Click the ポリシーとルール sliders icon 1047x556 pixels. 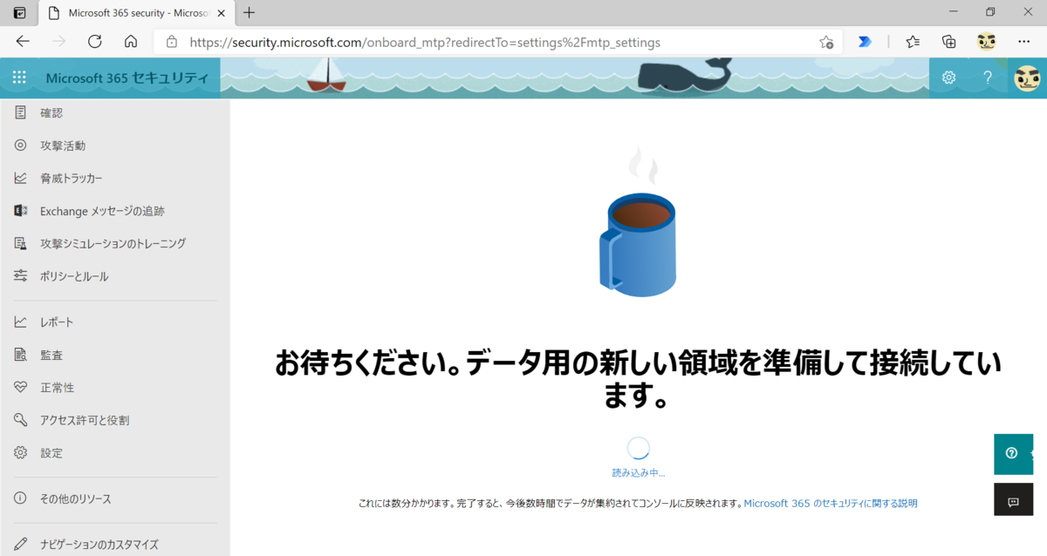tap(20, 276)
